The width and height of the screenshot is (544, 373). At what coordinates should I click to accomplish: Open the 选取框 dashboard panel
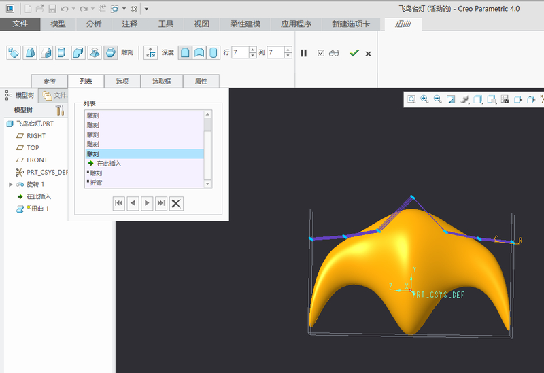pos(162,81)
